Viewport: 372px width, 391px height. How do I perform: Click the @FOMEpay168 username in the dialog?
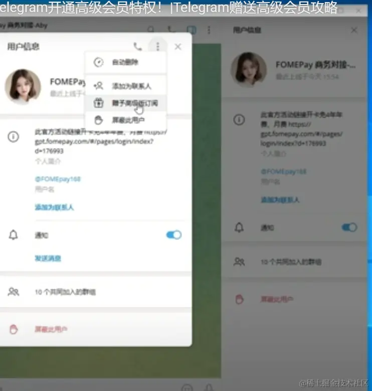[58, 179]
